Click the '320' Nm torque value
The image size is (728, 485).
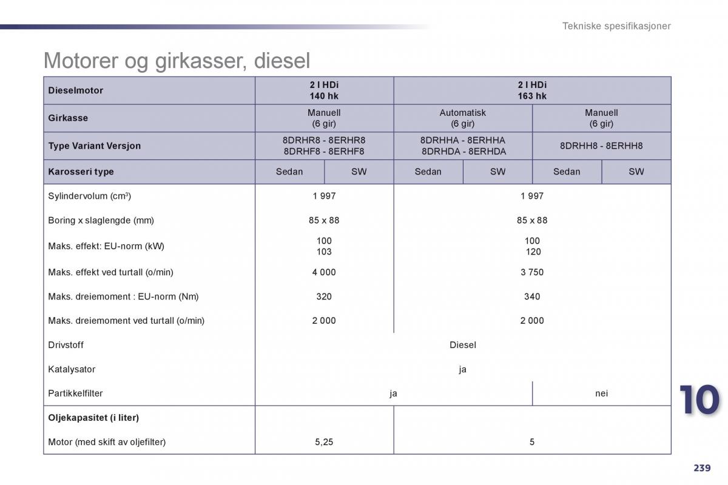[324, 296]
